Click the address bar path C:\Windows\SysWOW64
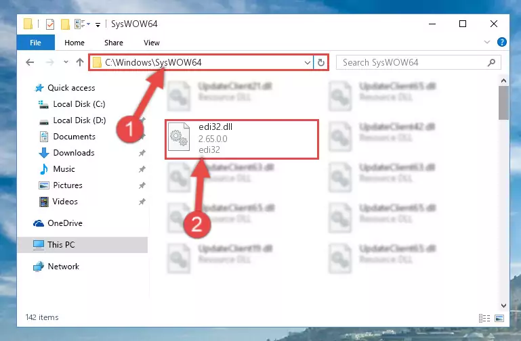 tap(153, 62)
